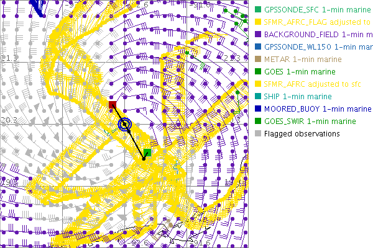Click the green square track marker
The height and width of the screenshot is (248, 373).
pos(147,153)
